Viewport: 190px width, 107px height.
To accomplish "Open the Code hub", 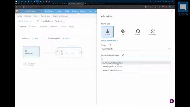I will click(59, 11).
